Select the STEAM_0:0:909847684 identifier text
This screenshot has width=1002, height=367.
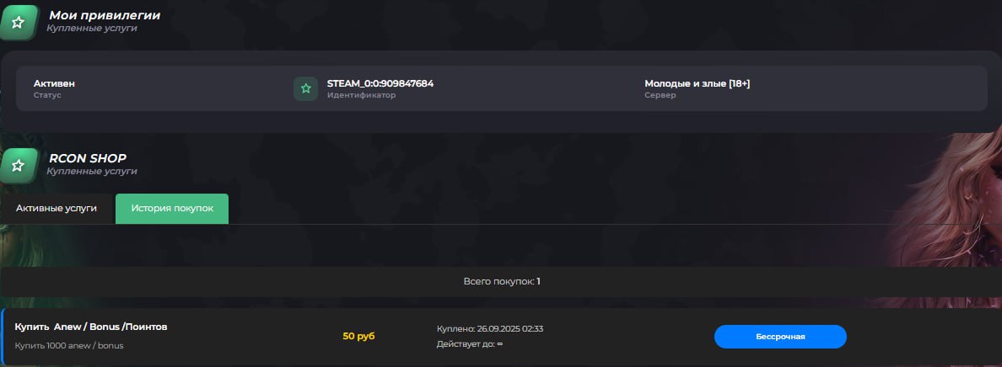tap(380, 83)
